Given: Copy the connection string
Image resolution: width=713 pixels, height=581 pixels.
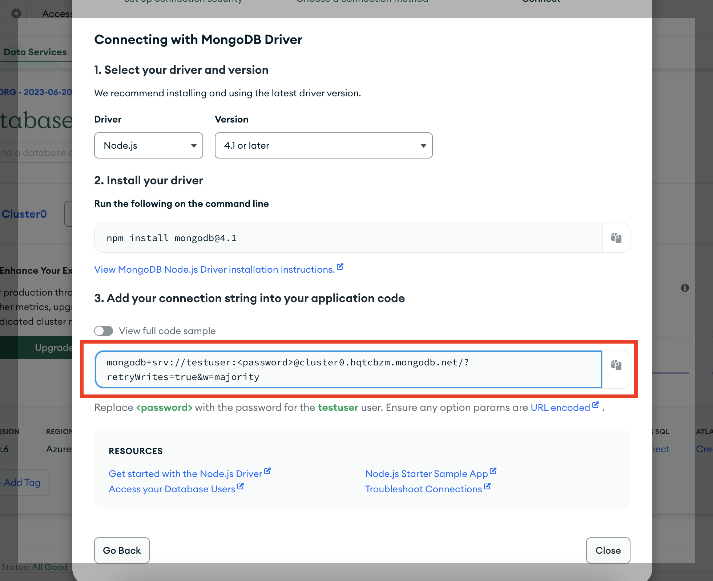Looking at the screenshot, I should [616, 365].
